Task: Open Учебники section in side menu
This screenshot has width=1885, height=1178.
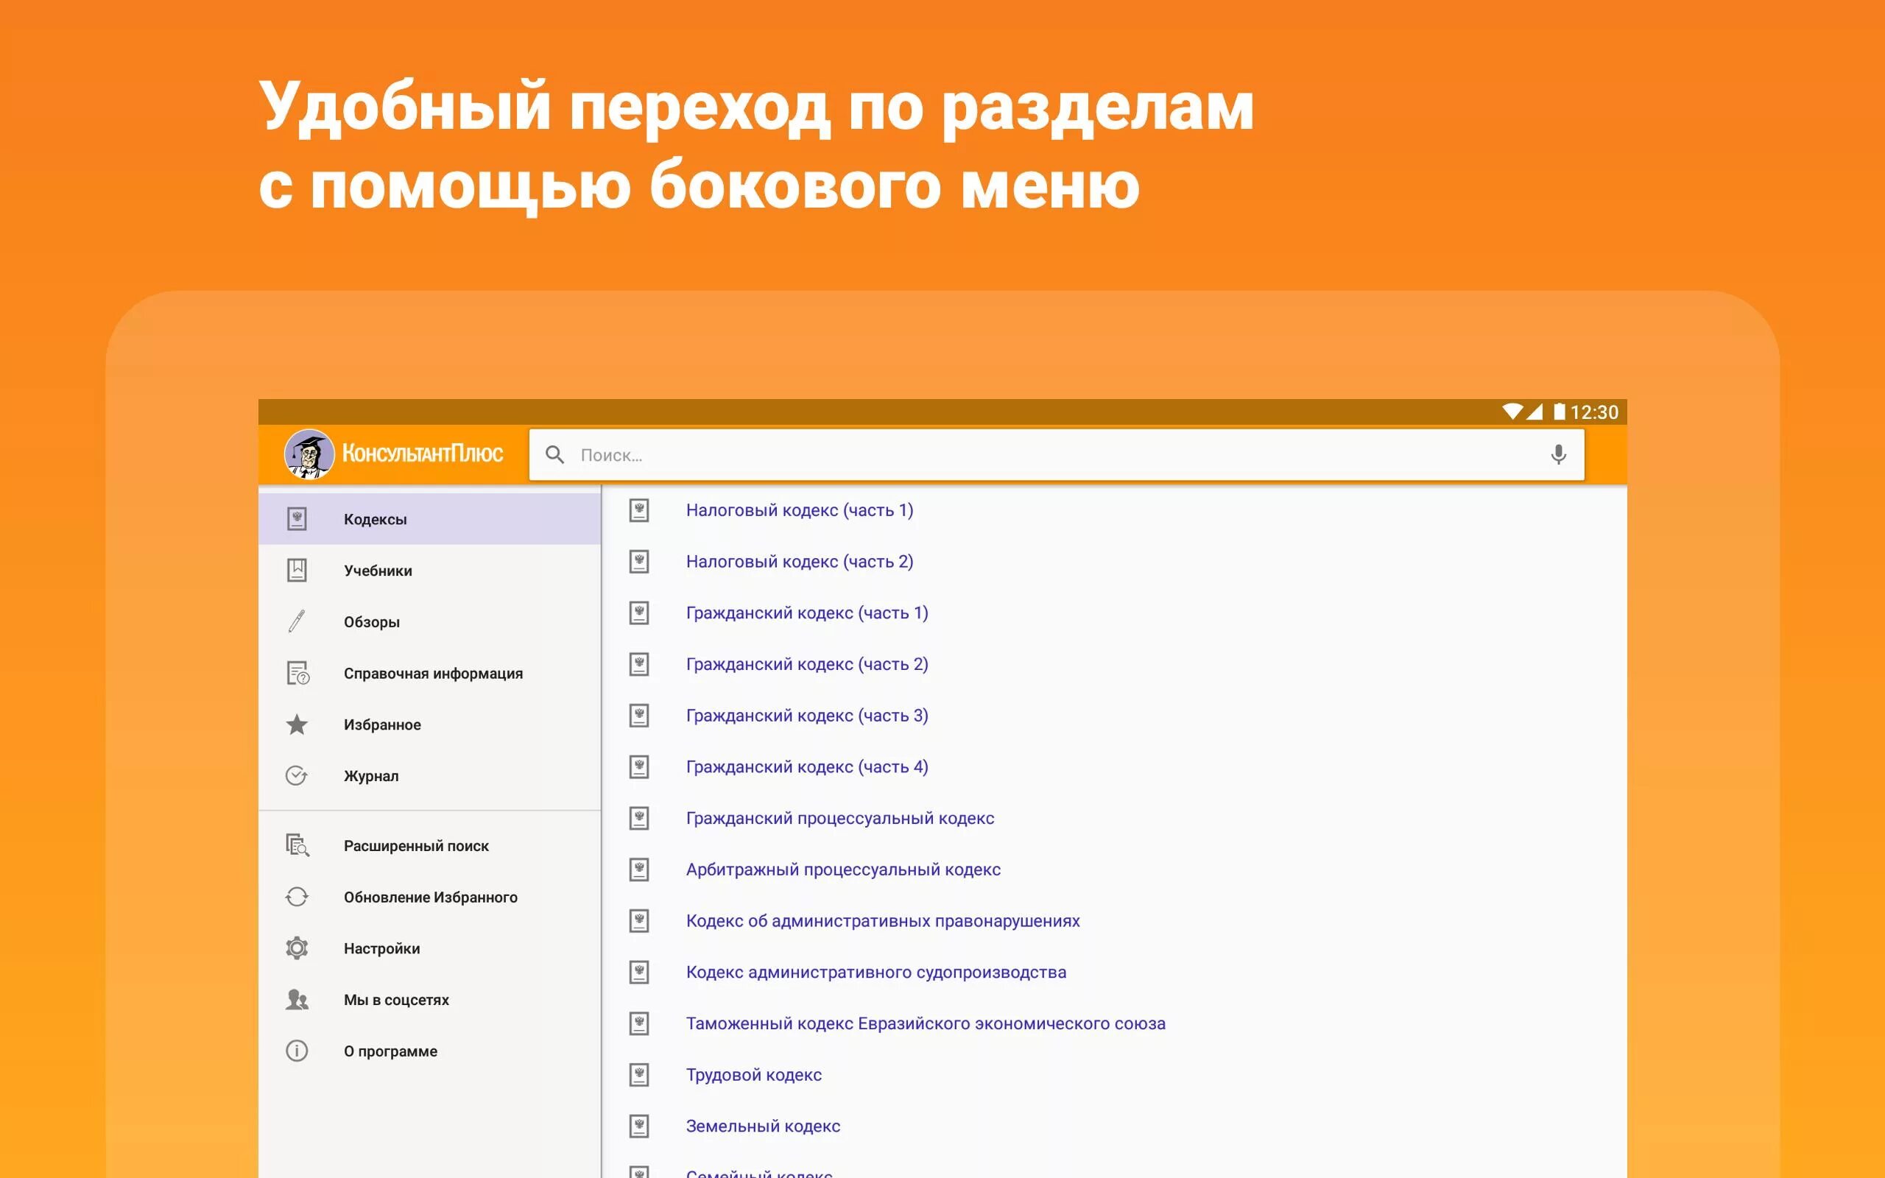Action: 378,571
